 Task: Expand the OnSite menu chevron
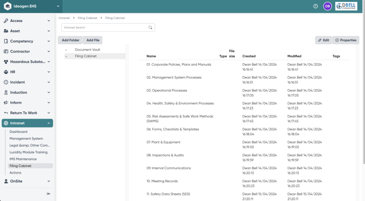click(48, 181)
